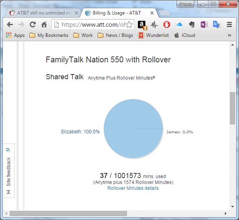
Task: Click the Site feedback plus expand icon
Action: pyautogui.click(x=8, y=192)
